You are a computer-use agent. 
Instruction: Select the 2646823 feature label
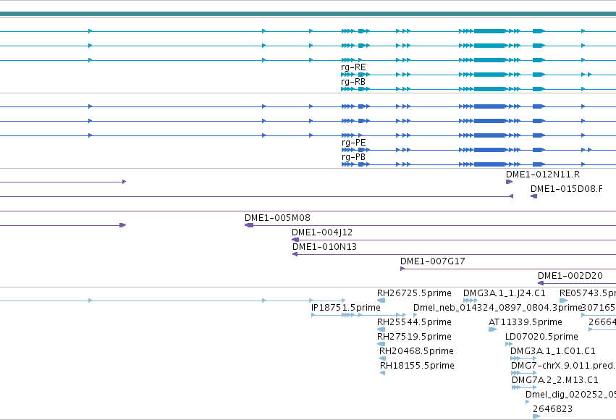552,409
